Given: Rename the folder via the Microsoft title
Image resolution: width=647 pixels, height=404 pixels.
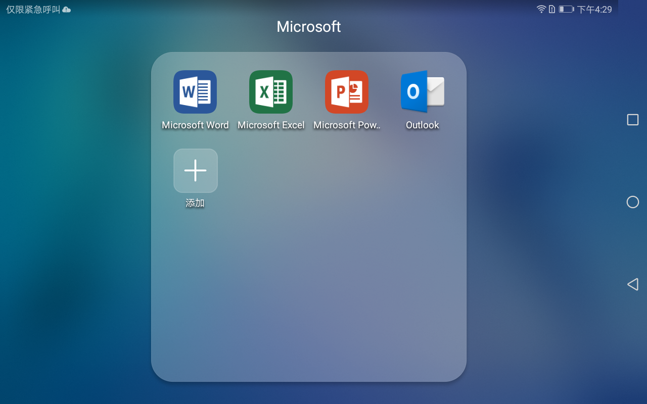Looking at the screenshot, I should [x=309, y=26].
